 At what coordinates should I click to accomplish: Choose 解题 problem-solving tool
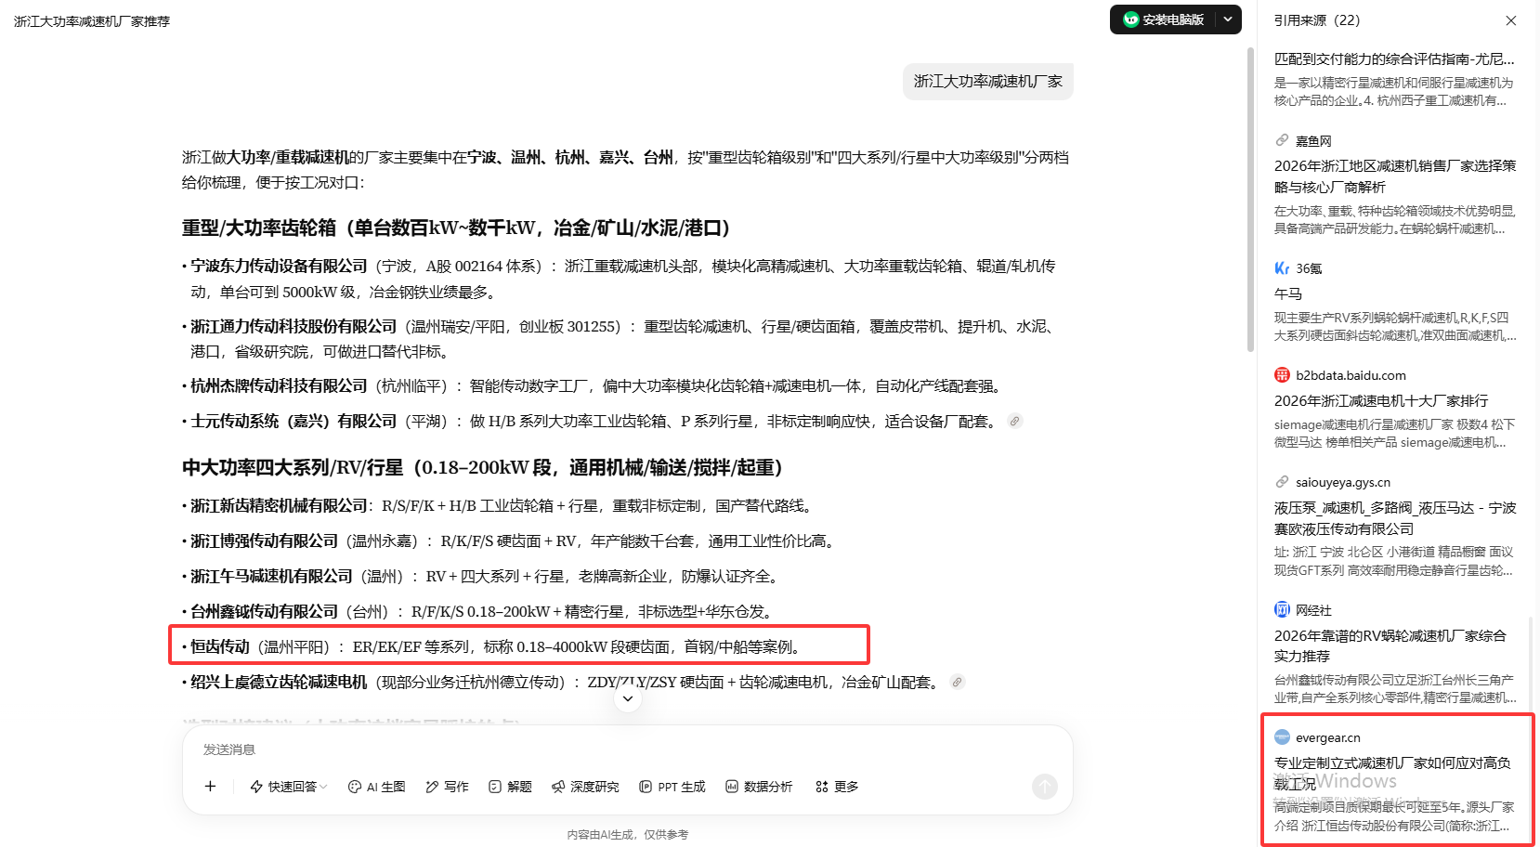coord(510,787)
